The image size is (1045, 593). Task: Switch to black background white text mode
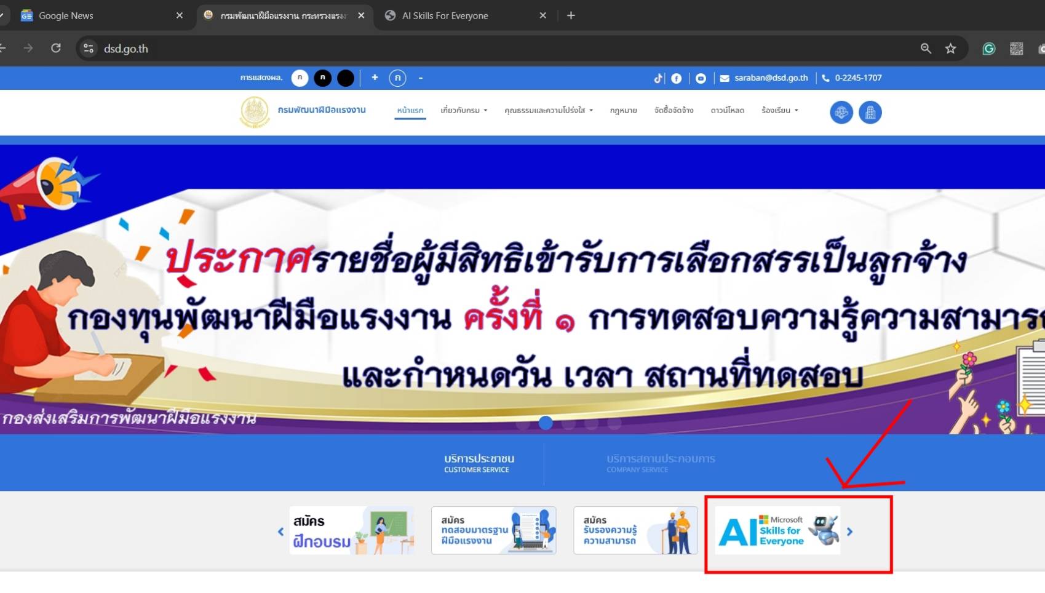pyautogui.click(x=322, y=78)
